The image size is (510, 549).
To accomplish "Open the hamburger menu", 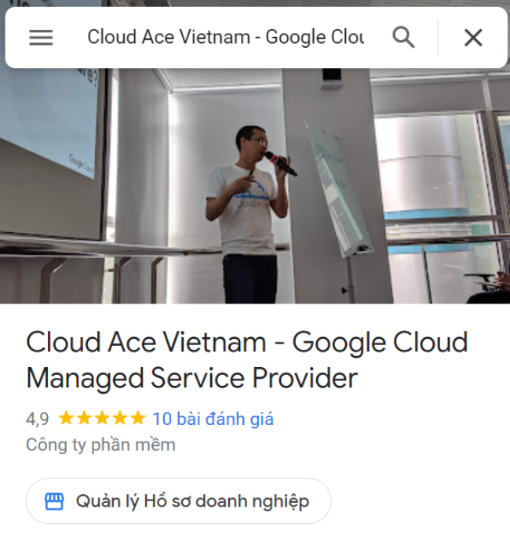I will click(x=41, y=38).
